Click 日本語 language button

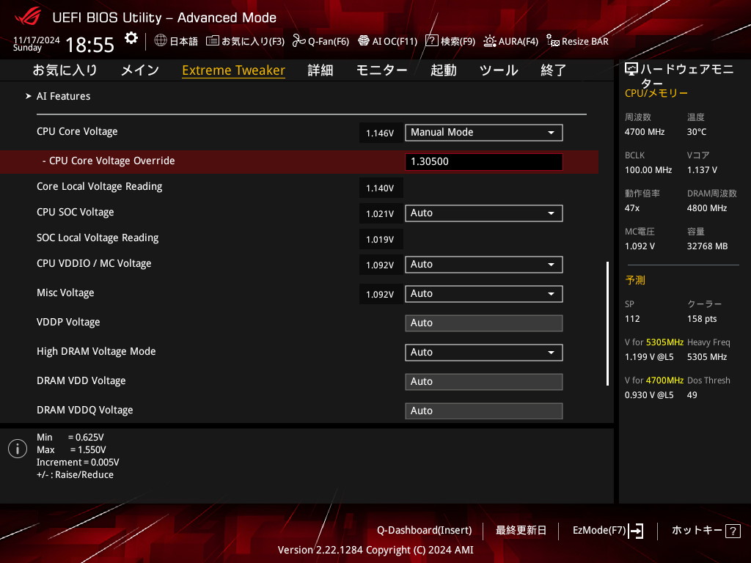[184, 42]
